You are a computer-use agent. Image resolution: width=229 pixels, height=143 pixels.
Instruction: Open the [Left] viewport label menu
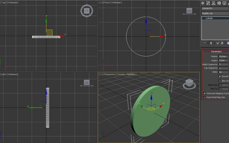pyautogui.click(x=3, y=74)
